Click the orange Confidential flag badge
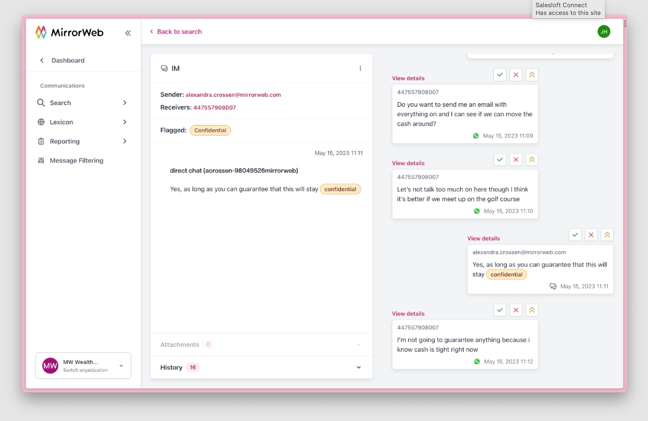 [210, 130]
